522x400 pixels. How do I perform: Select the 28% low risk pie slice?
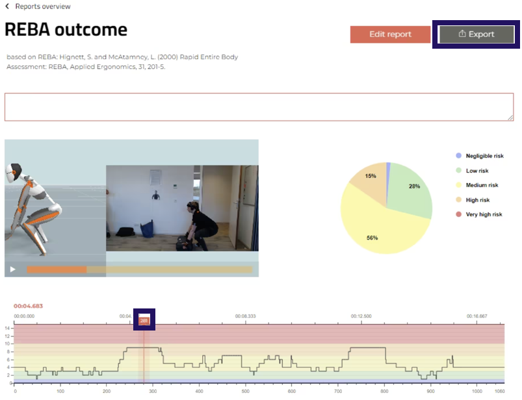pos(413,188)
